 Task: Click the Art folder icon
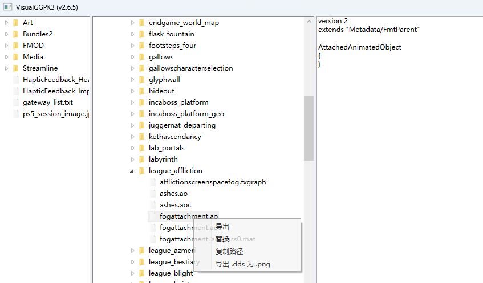[x=15, y=23]
